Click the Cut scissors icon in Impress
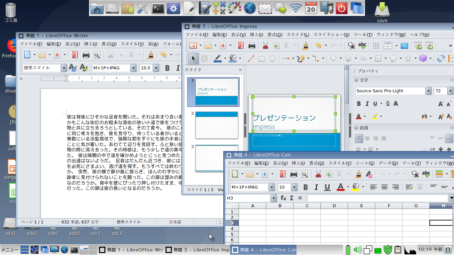The image size is (454, 255). (265, 45)
